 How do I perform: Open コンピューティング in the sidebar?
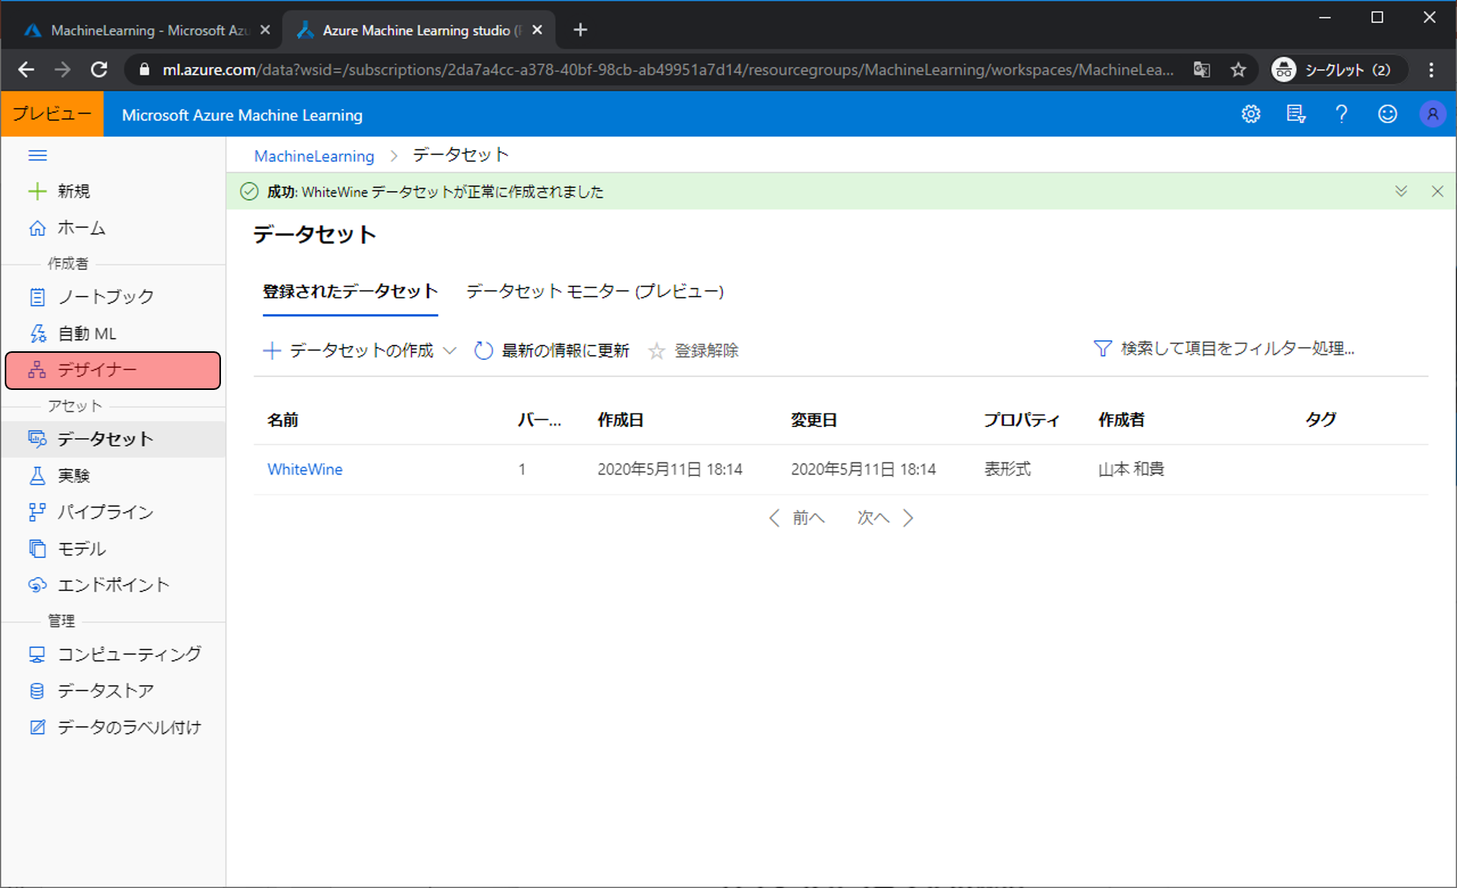coord(129,654)
